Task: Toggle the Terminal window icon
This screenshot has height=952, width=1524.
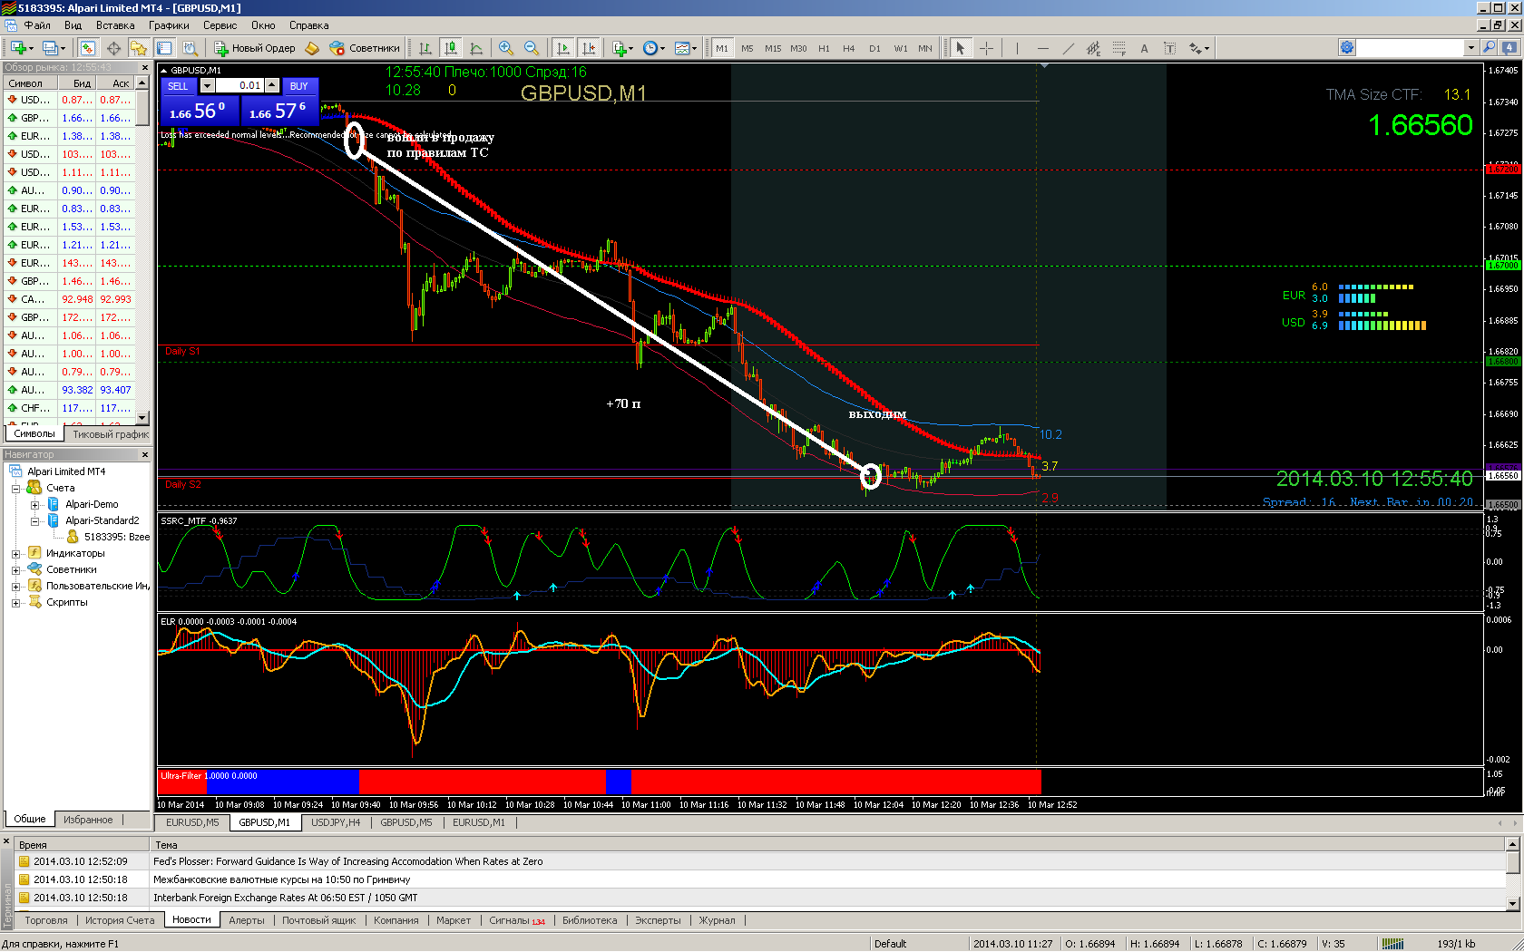Action: point(164,48)
